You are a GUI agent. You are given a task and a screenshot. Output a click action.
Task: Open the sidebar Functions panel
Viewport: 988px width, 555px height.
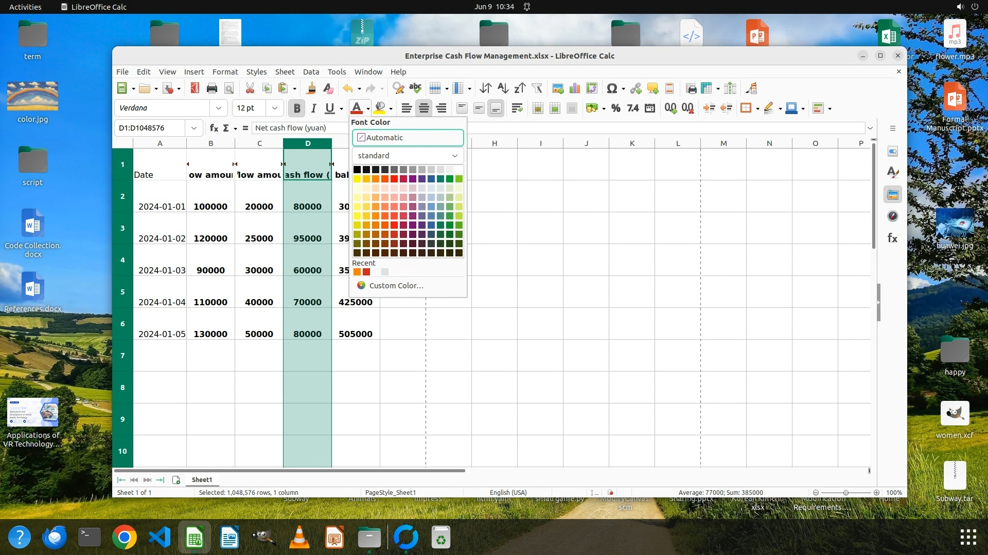892,238
